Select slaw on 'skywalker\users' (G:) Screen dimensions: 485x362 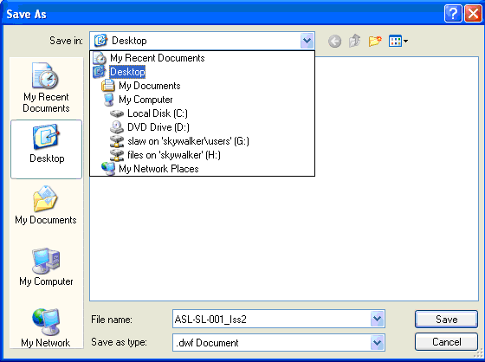pos(179,141)
